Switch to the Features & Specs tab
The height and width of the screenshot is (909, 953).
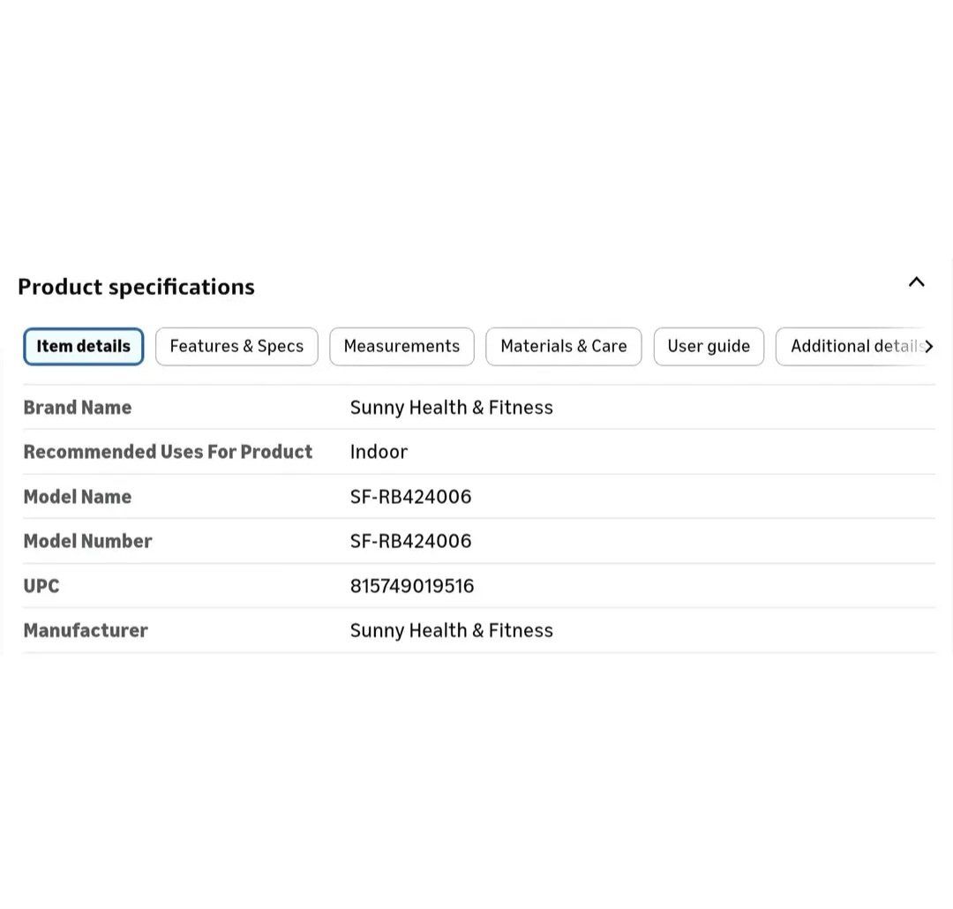point(236,346)
